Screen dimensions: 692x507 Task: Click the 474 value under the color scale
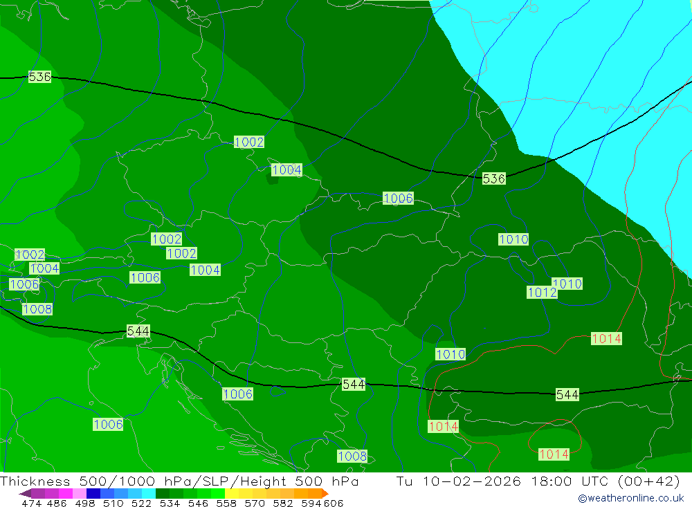click(32, 503)
